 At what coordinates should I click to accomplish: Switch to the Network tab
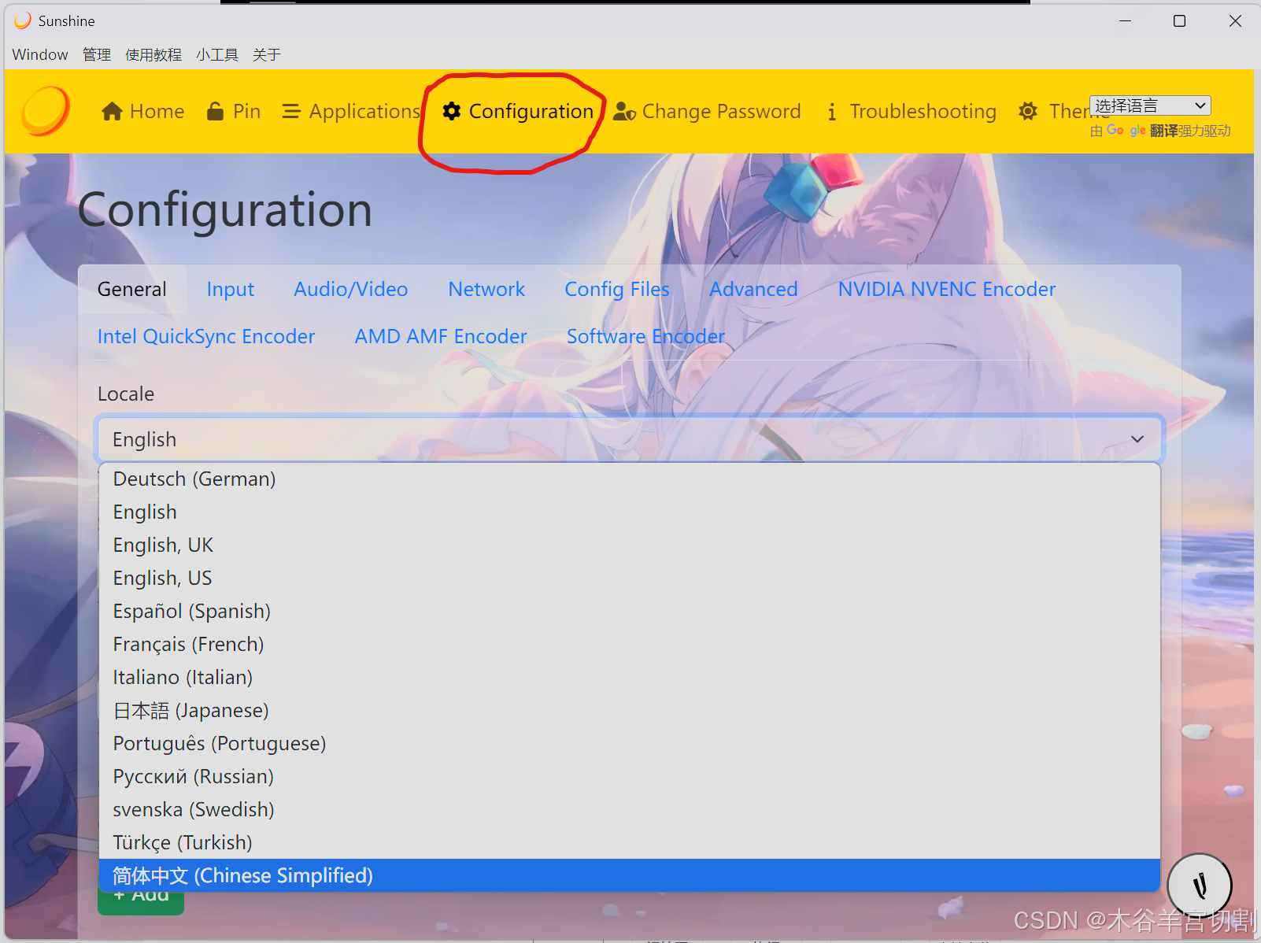coord(486,290)
